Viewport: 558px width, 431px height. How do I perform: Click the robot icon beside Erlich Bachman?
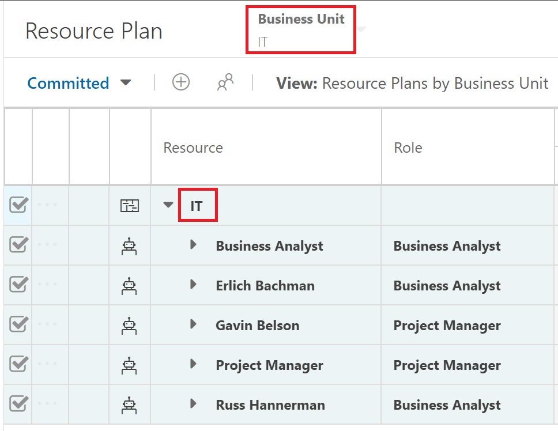(129, 286)
